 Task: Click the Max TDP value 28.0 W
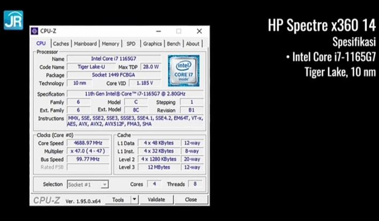pos(151,67)
